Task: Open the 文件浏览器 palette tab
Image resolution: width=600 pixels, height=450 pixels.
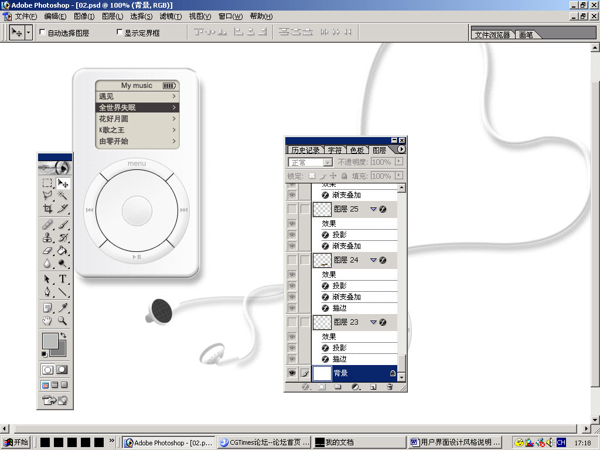Action: click(x=492, y=35)
